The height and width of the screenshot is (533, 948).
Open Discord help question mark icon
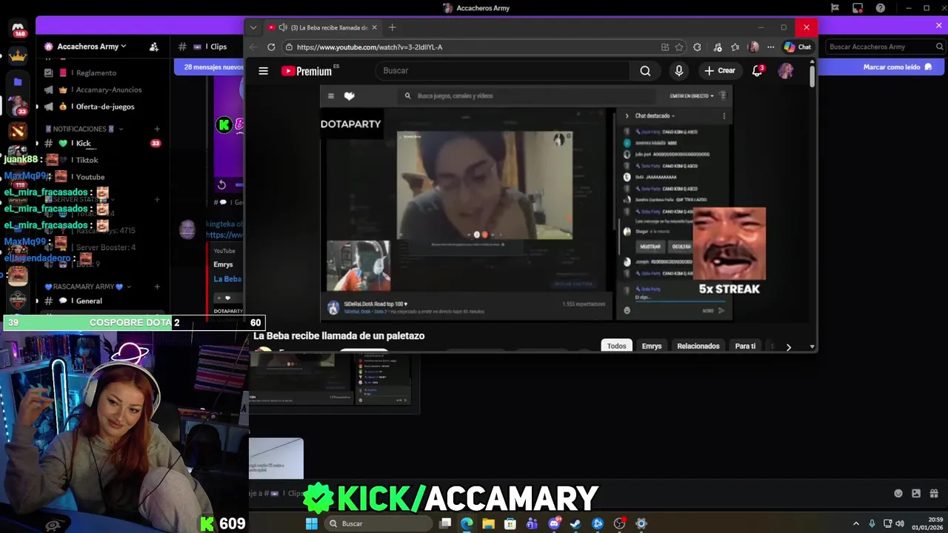pyautogui.click(x=881, y=8)
